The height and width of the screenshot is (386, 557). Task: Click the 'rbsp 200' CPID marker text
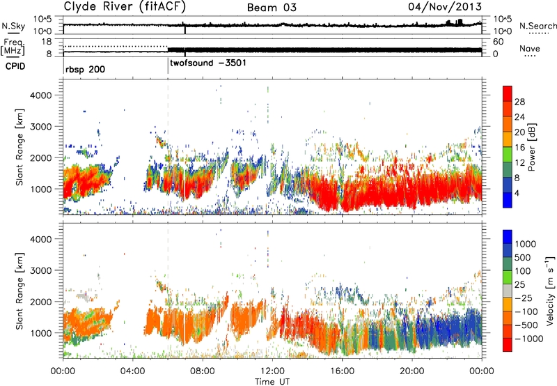[85, 69]
